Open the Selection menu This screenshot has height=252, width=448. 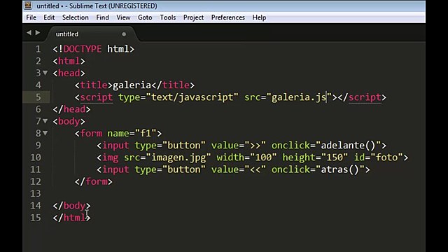pyautogui.click(x=76, y=17)
